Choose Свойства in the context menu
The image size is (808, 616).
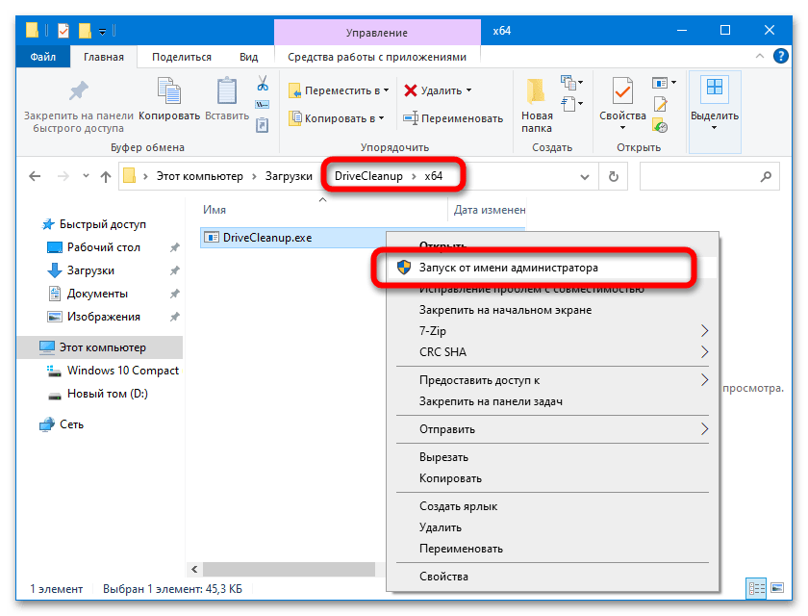click(552, 577)
